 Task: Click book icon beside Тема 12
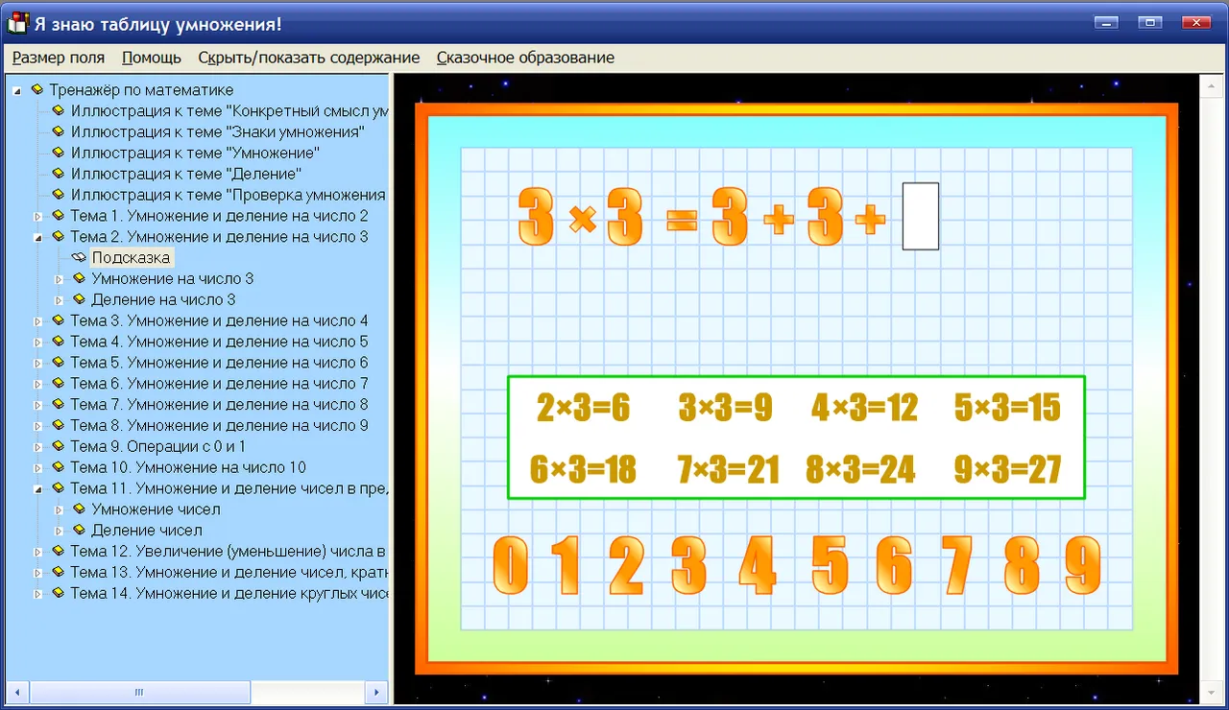click(x=59, y=552)
